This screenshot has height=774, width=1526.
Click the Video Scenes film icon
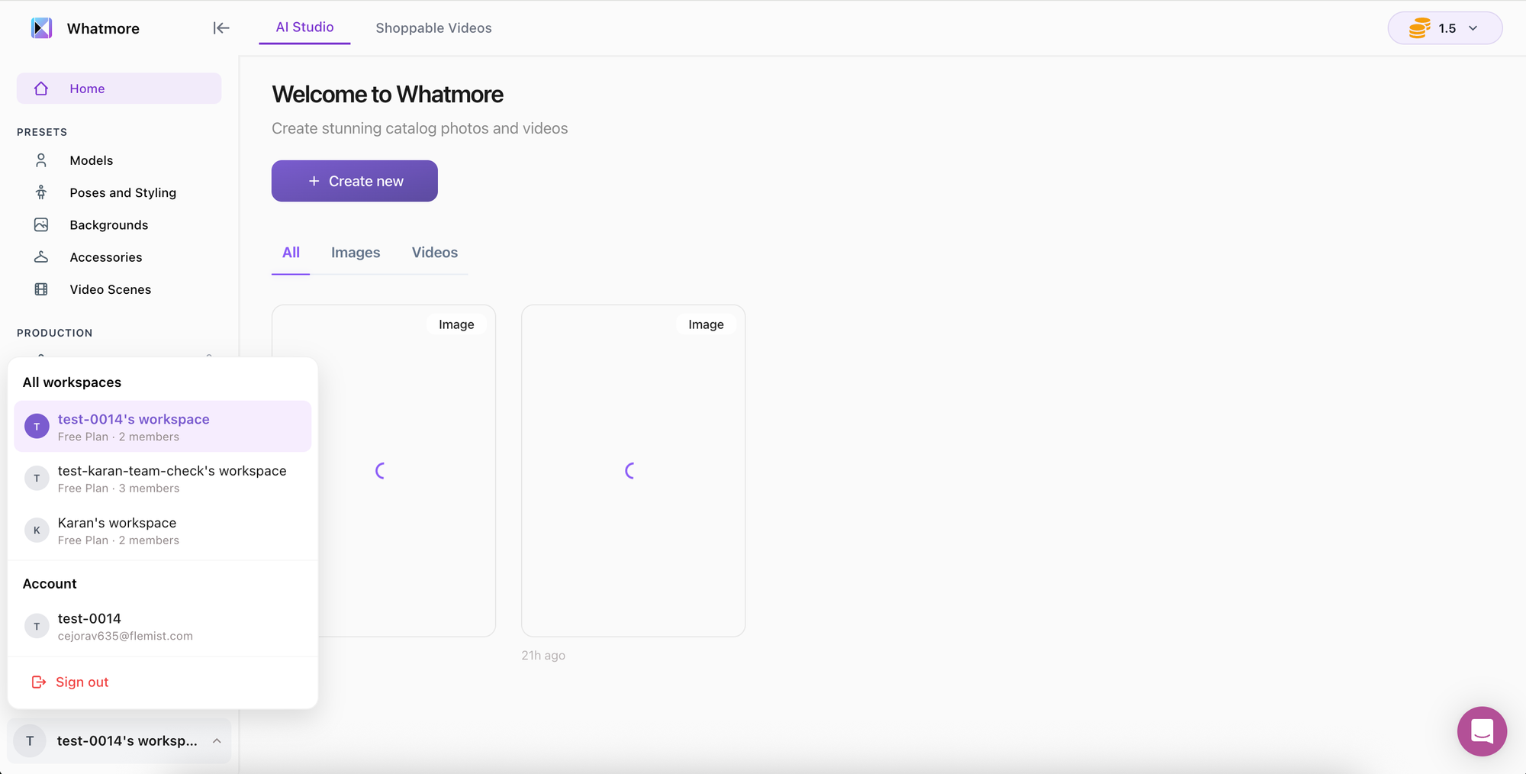[x=41, y=289]
